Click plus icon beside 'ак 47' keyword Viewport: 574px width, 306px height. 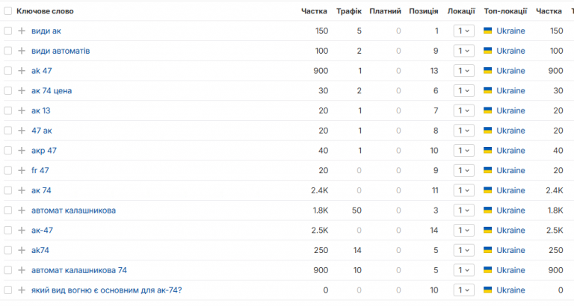point(22,71)
